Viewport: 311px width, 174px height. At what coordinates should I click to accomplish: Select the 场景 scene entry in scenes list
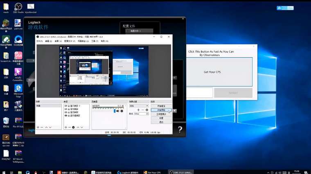pyautogui.click(x=48, y=106)
